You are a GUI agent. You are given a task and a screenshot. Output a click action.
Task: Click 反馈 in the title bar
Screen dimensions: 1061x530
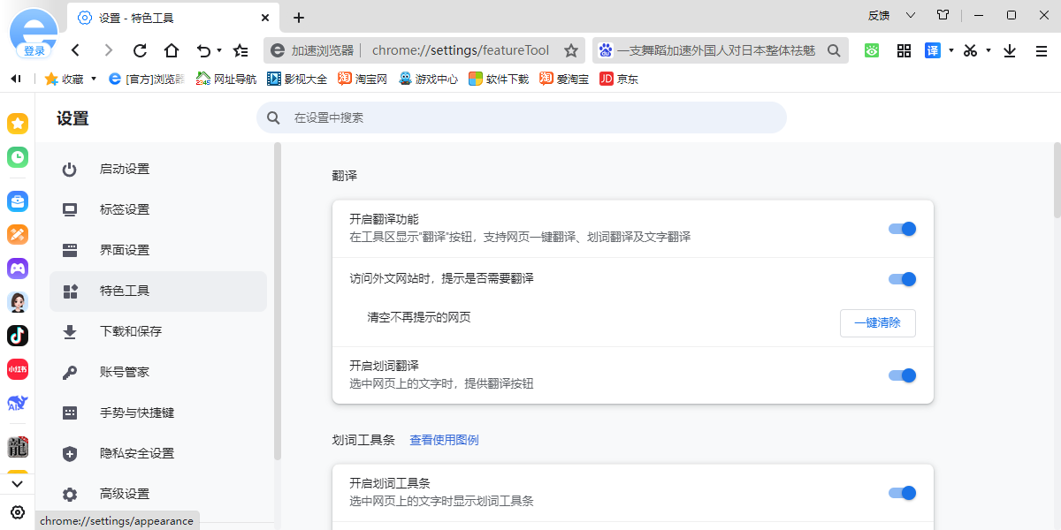(x=879, y=15)
